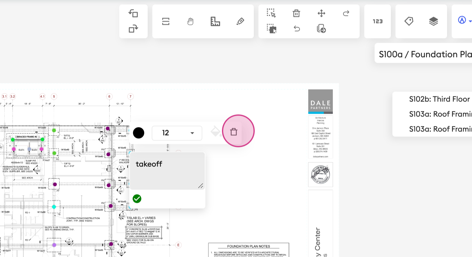
Task: Click the grid bubble labeled E
Action: point(179,245)
